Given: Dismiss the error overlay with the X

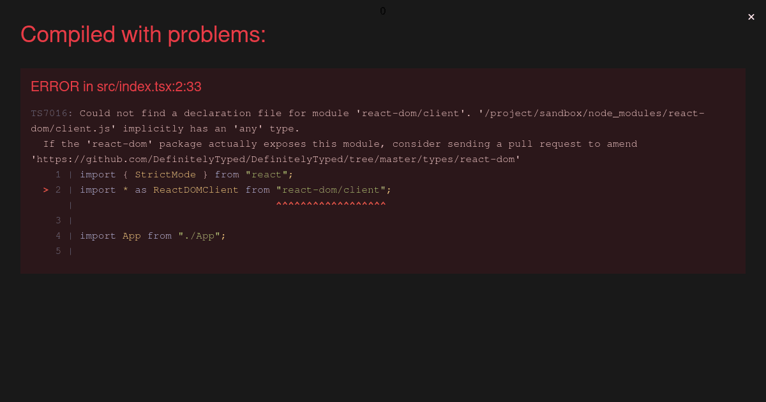Looking at the screenshot, I should 751,17.
